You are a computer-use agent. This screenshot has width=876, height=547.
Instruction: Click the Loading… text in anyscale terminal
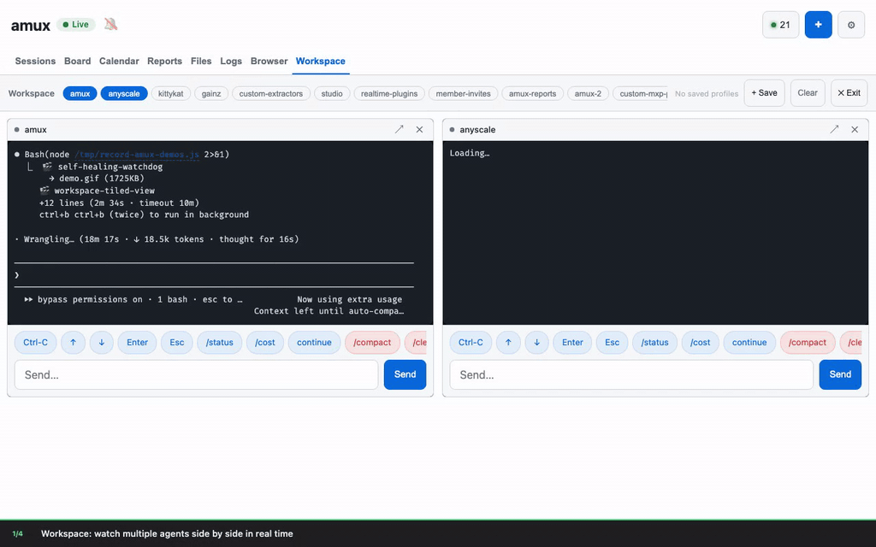coord(470,153)
